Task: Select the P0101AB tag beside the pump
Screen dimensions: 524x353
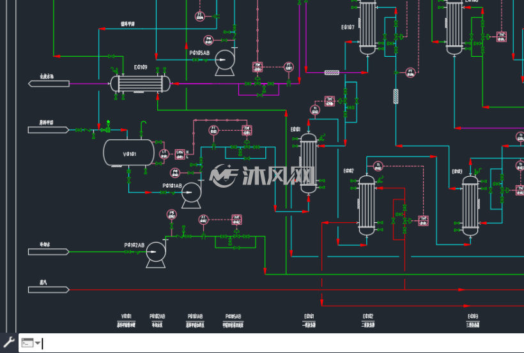Action: tap(172, 186)
